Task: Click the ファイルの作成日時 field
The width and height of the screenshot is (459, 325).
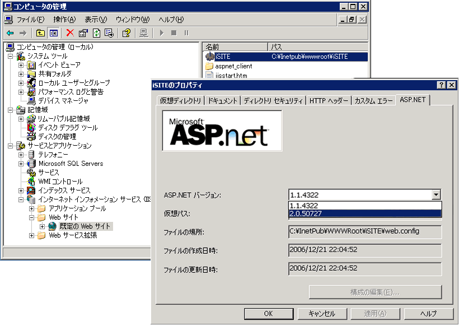Action: tap(365, 250)
